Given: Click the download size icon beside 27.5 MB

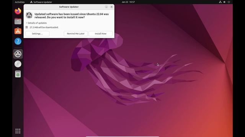Looking at the screenshot, I should [27, 27].
